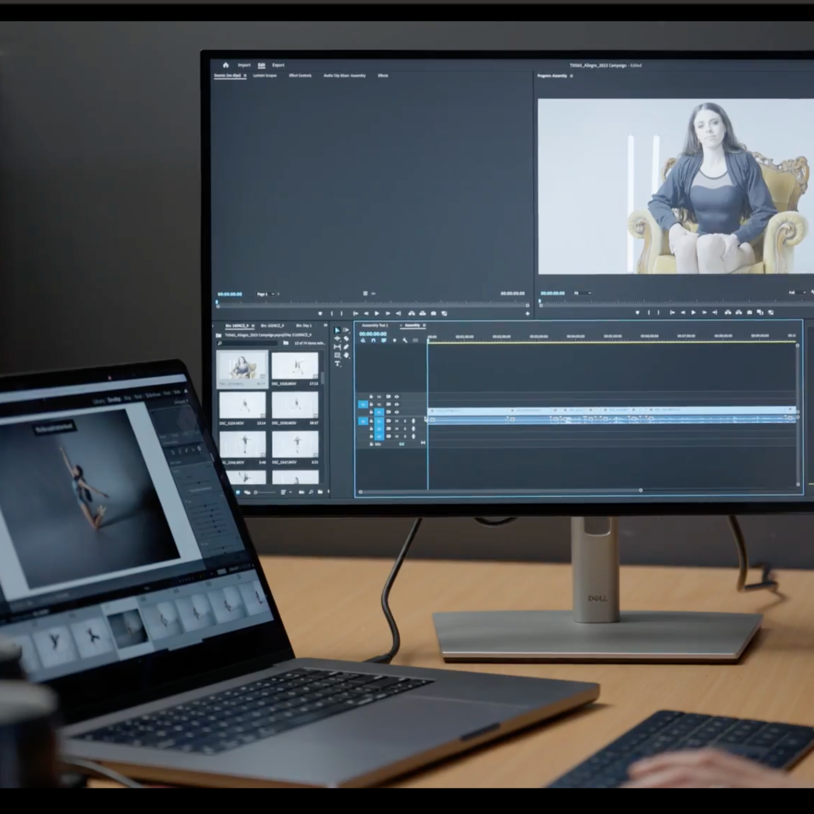This screenshot has height=814, width=814.
Task: Open the Bin: 102NCZ_9 tab
Action: click(x=272, y=325)
